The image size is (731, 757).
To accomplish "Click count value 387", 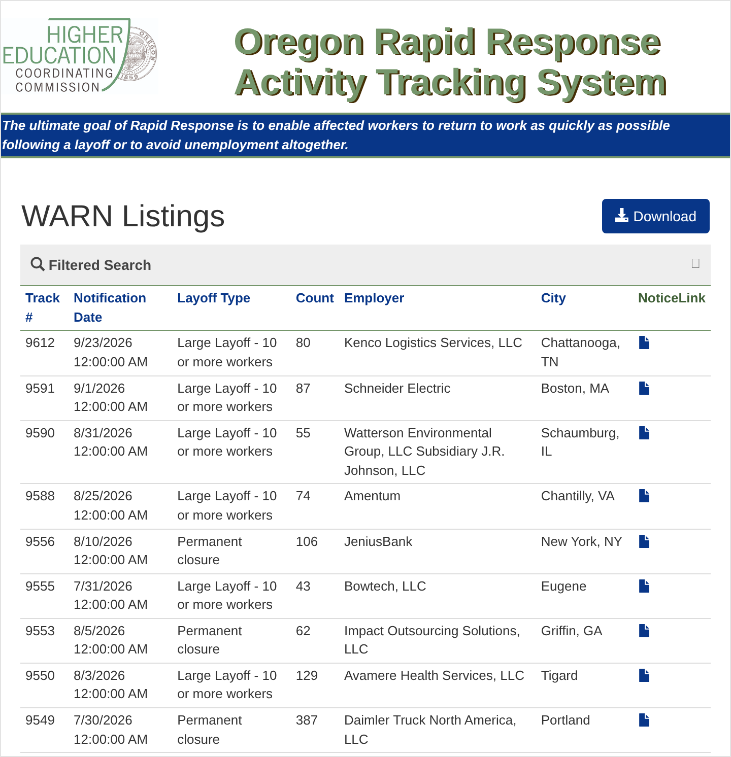I will 307,720.
